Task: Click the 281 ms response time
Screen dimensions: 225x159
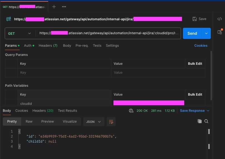Action: [x=156, y=111]
